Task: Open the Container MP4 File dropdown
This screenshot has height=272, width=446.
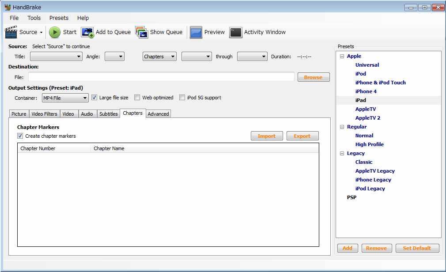Action: point(65,98)
